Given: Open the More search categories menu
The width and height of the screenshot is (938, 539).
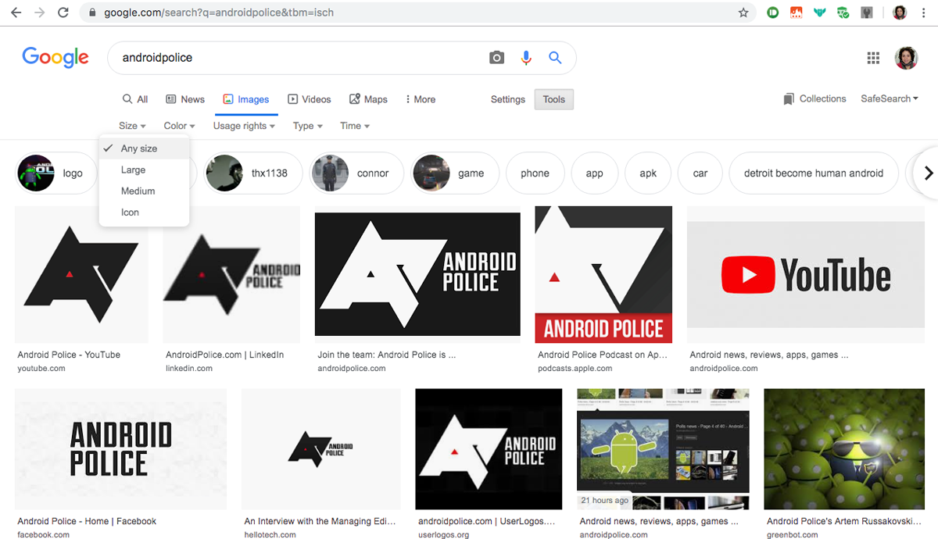Looking at the screenshot, I should [x=420, y=99].
